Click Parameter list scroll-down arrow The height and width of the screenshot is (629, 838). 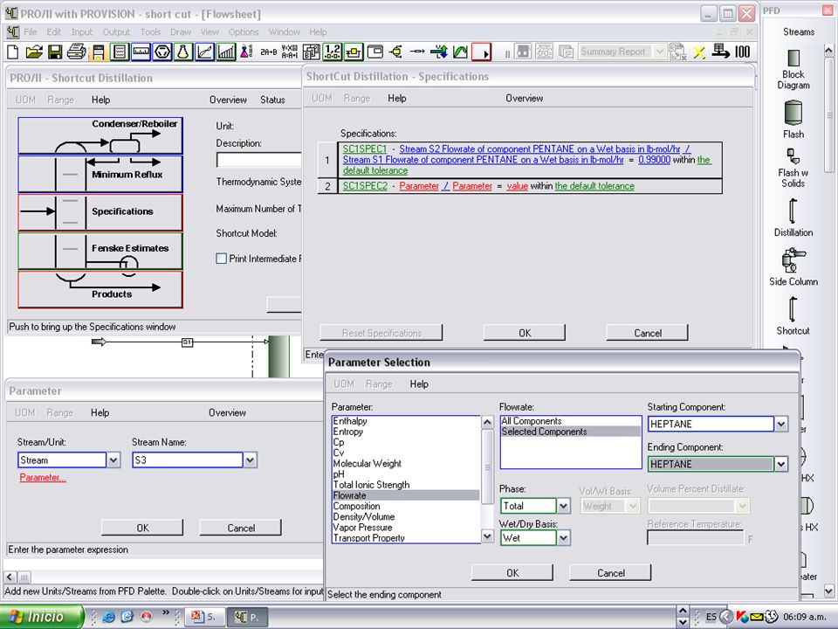tap(487, 536)
